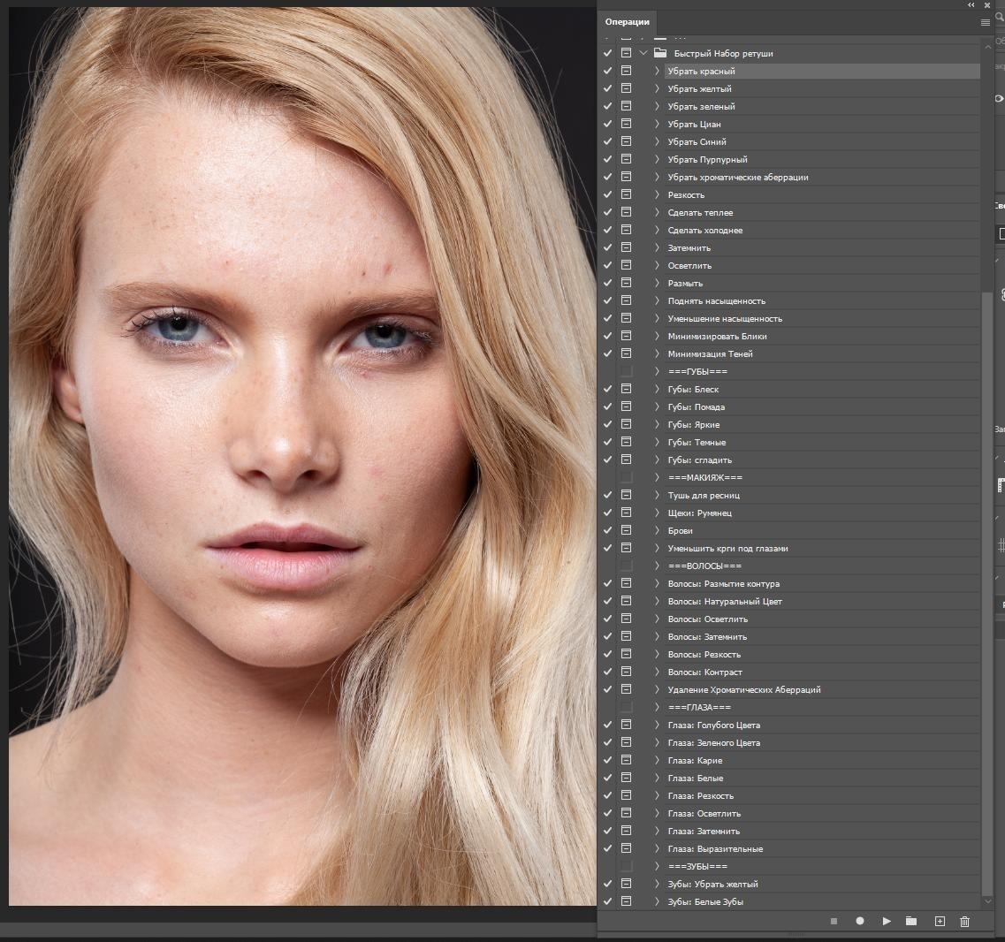1005x942 pixels.
Task: Create a new action with plus icon
Action: [x=940, y=922]
